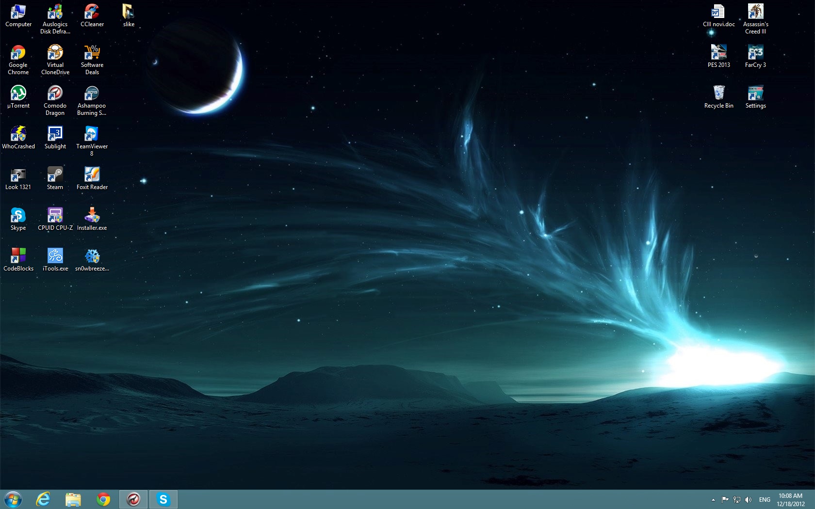Image resolution: width=815 pixels, height=509 pixels.
Task: Click Comodo Dragon desktop shortcut
Action: click(55, 100)
